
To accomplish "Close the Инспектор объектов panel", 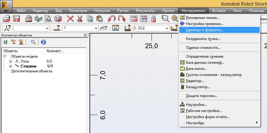I will tap(85, 35).
